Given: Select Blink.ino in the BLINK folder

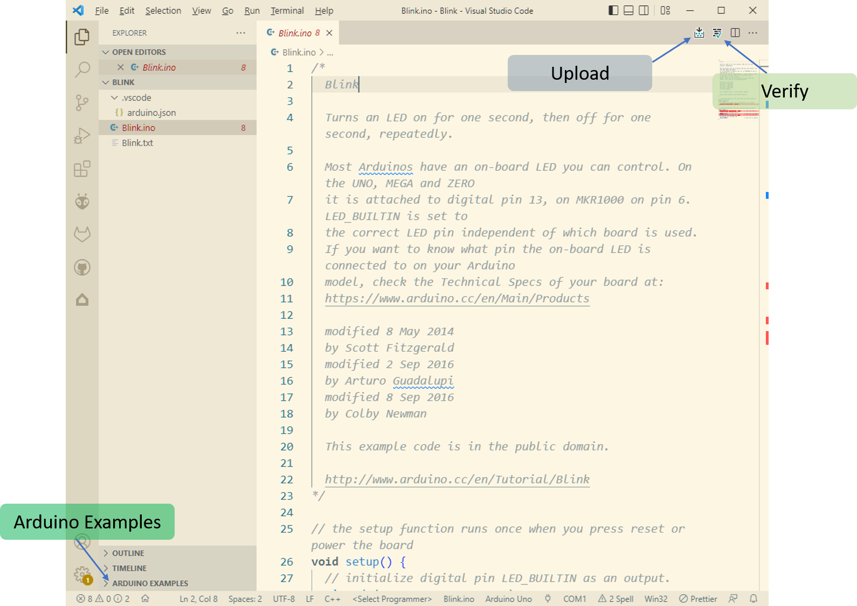Looking at the screenshot, I should coord(177,128).
